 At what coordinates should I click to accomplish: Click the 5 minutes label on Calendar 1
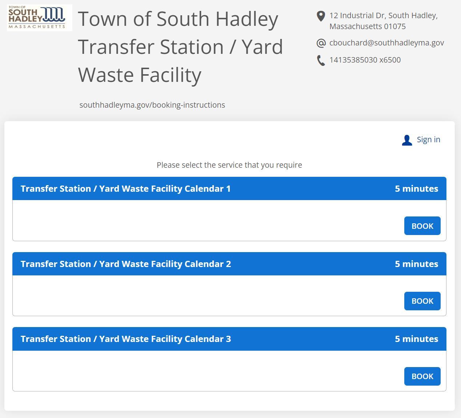tap(416, 189)
